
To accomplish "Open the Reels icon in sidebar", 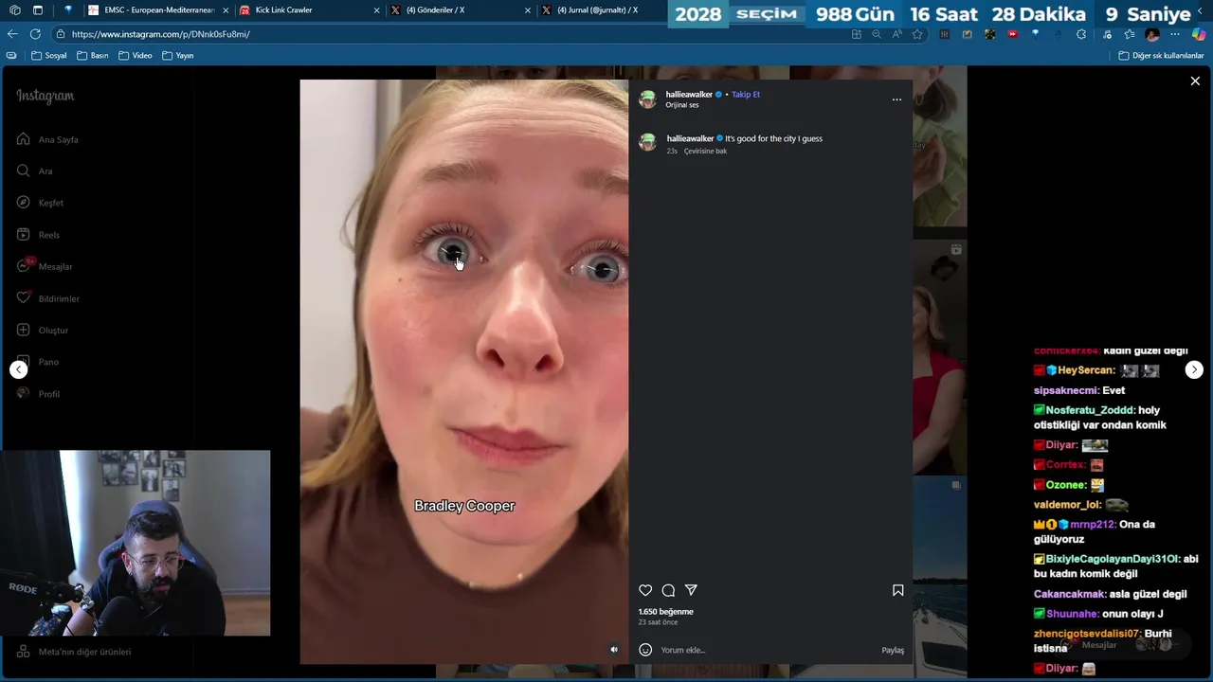I will [23, 234].
